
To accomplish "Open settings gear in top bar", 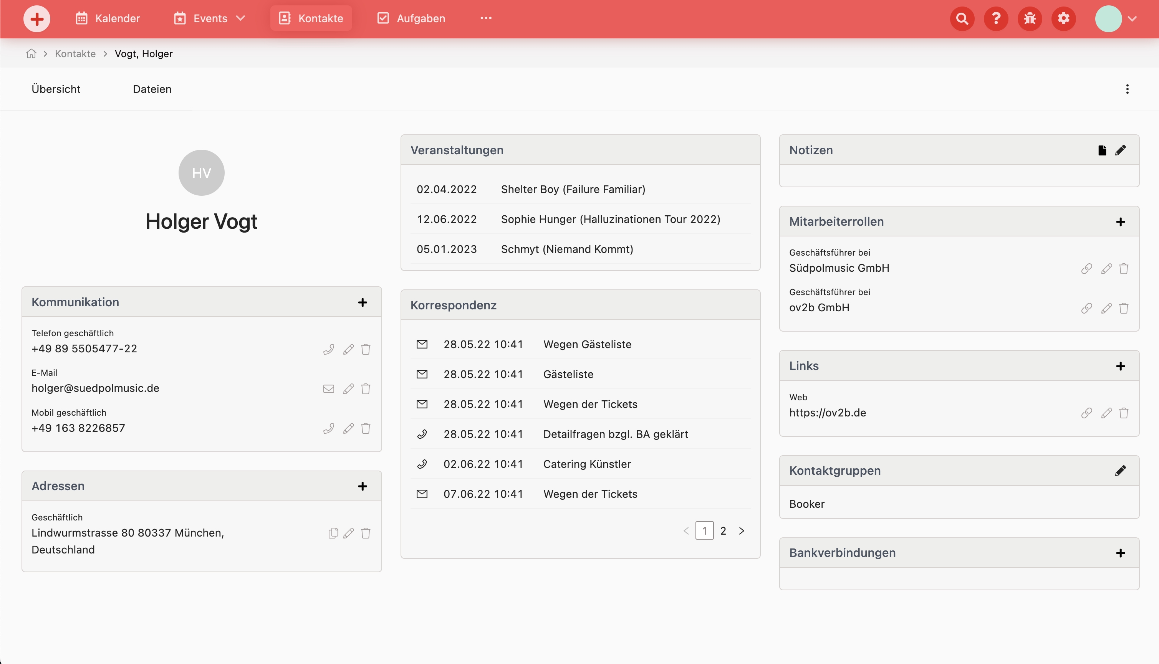I will [1063, 19].
